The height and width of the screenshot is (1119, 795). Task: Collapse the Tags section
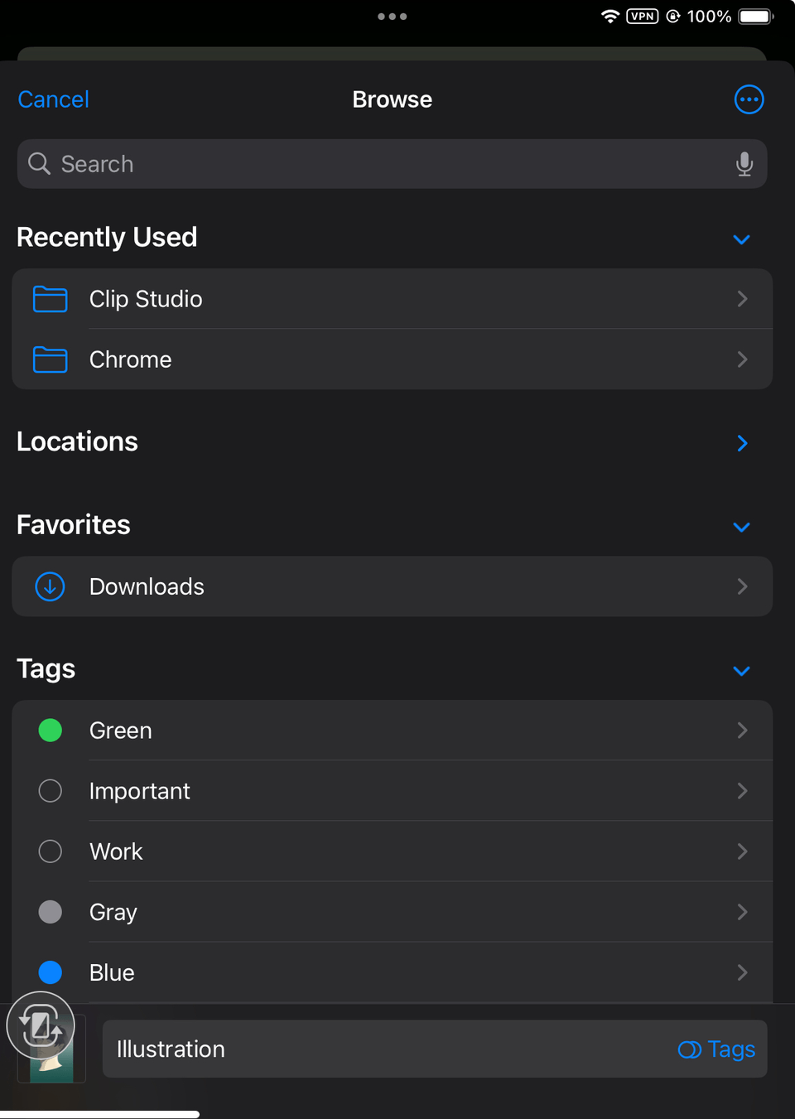(741, 671)
